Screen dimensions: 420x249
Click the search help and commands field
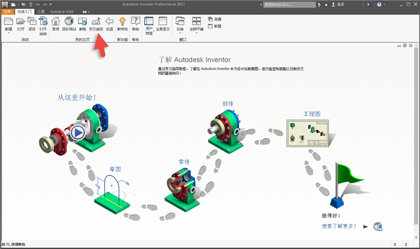[x=289, y=5]
